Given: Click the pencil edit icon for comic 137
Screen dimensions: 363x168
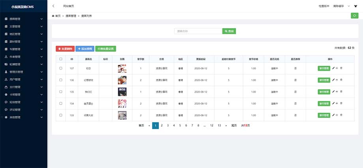Looking at the screenshot, I should pos(333,68).
